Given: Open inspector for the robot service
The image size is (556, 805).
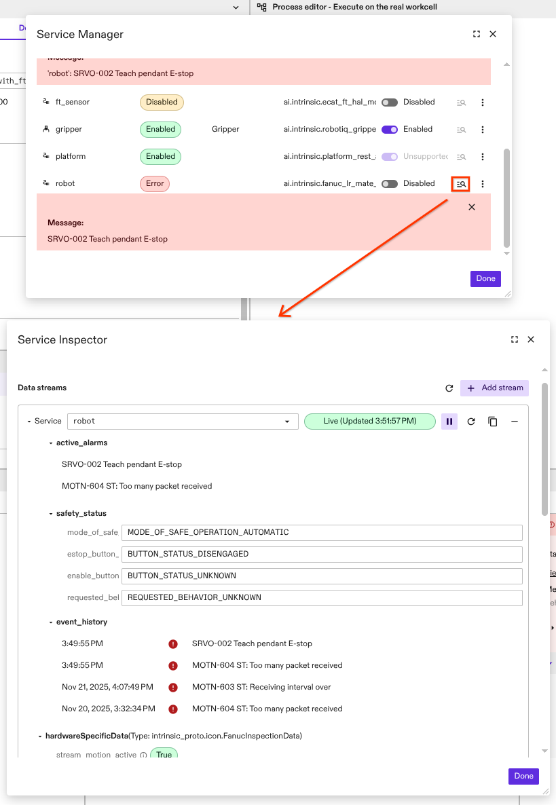Looking at the screenshot, I should 461,184.
